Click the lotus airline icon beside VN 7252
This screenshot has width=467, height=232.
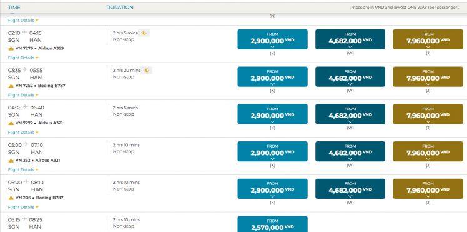11,86
